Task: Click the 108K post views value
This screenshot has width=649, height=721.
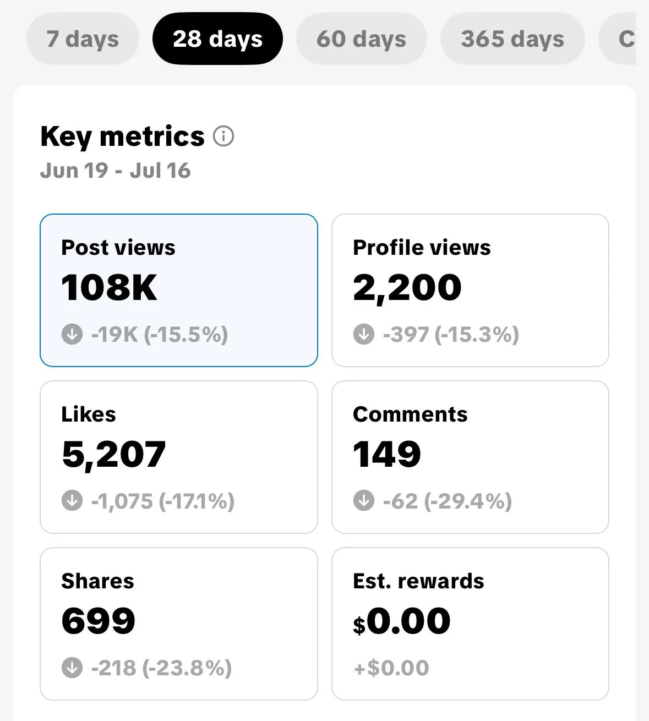Action: 109,287
